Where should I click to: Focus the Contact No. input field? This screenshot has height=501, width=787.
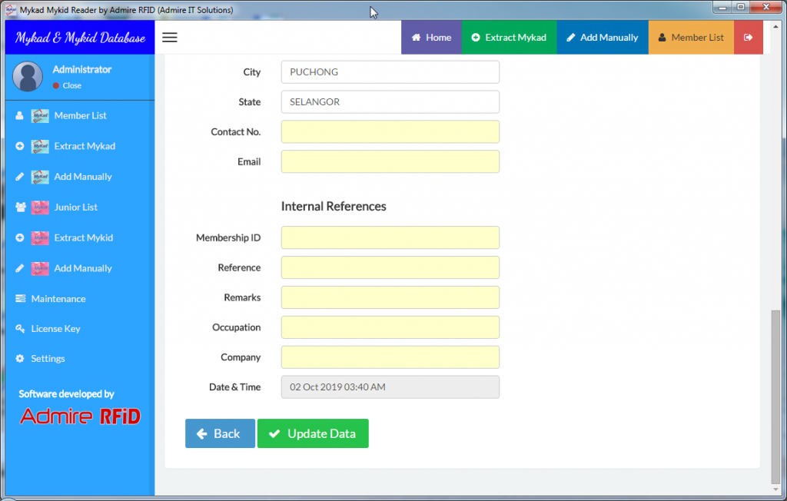390,132
